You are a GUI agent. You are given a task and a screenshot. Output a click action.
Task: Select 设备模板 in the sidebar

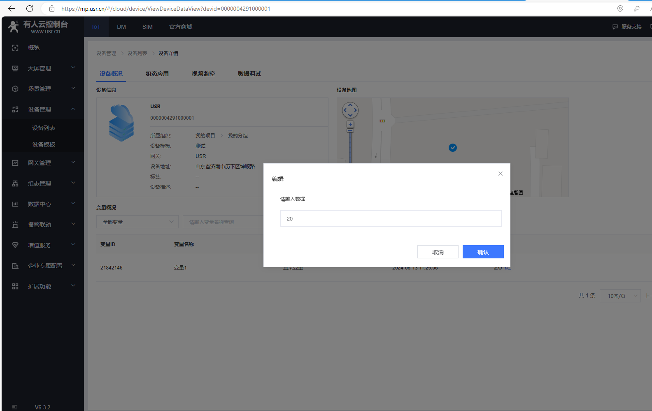pyautogui.click(x=44, y=144)
